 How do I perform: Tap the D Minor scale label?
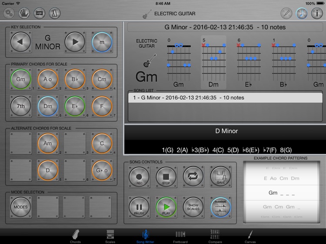coord(226,131)
